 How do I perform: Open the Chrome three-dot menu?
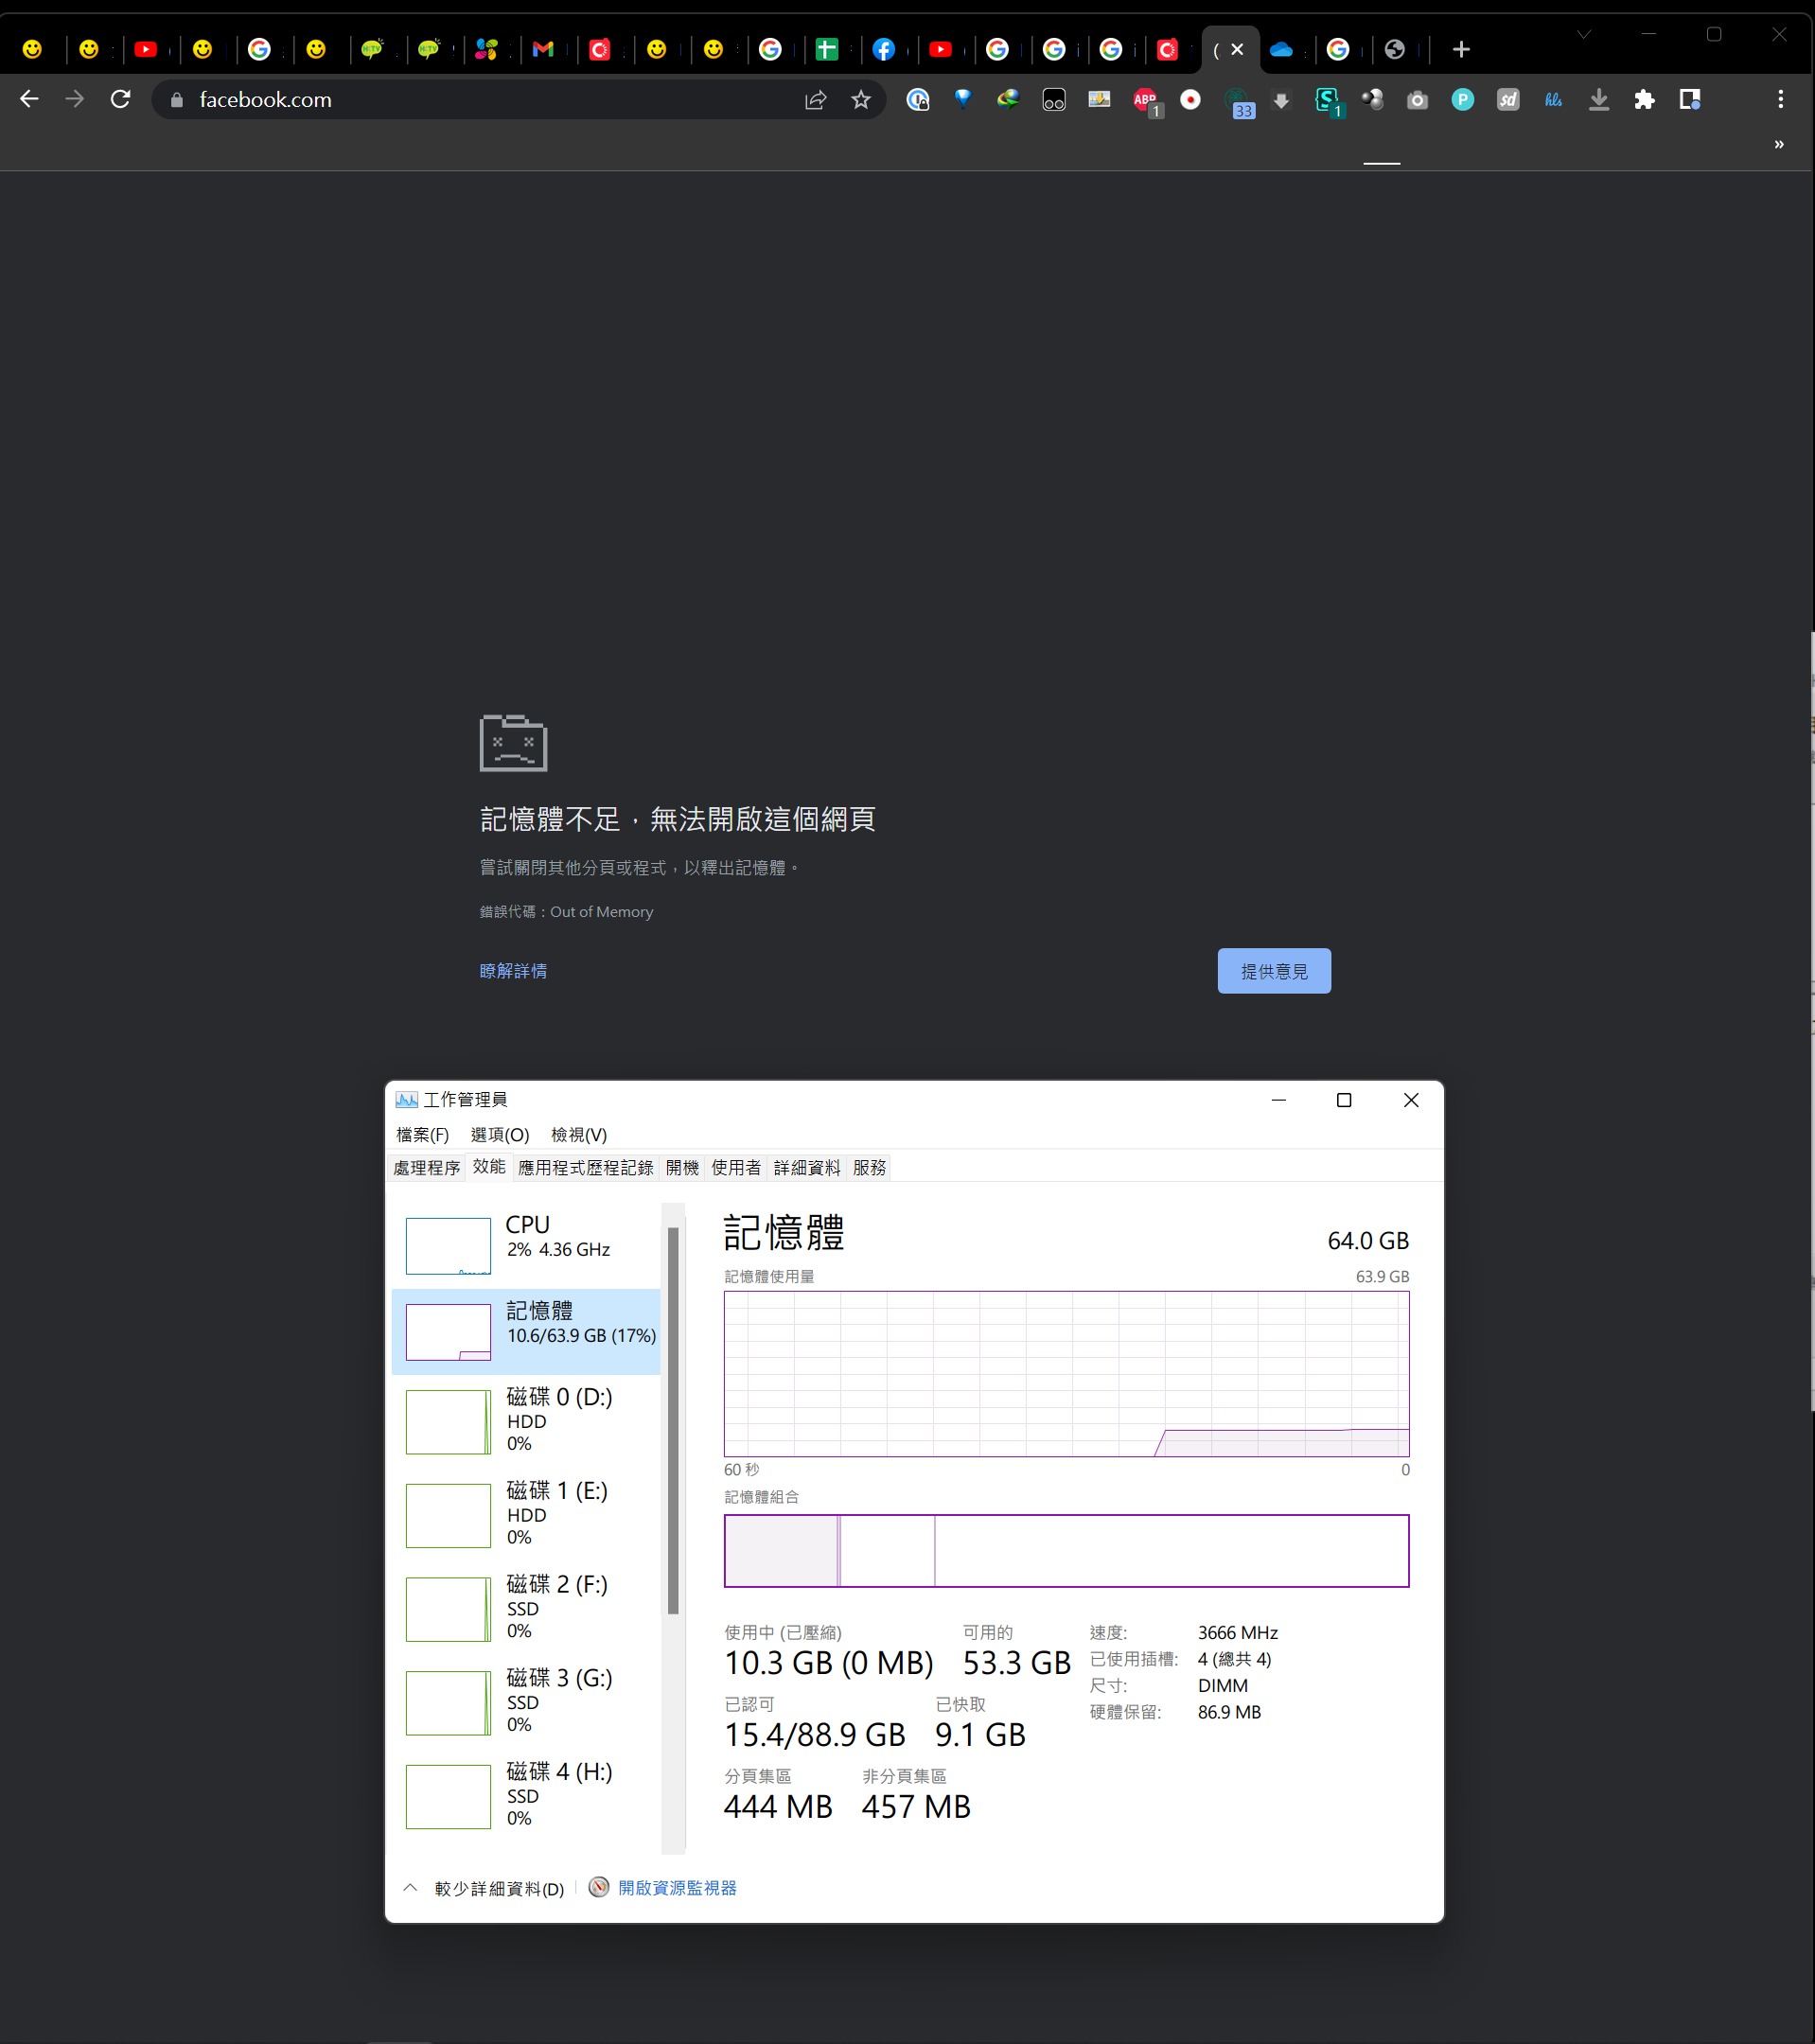(x=1781, y=99)
